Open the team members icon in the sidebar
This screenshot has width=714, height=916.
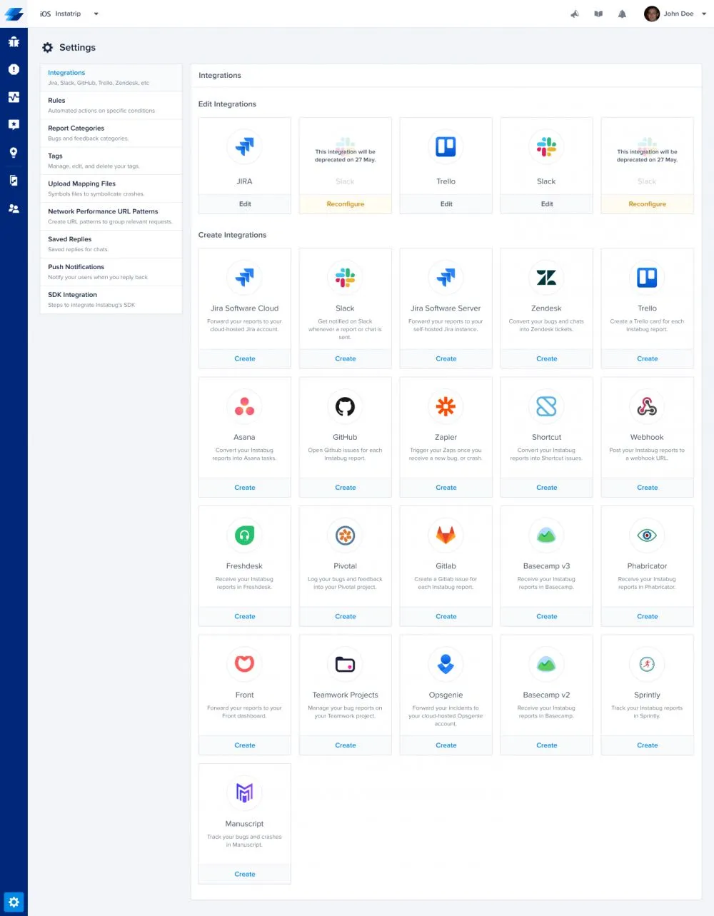point(14,208)
